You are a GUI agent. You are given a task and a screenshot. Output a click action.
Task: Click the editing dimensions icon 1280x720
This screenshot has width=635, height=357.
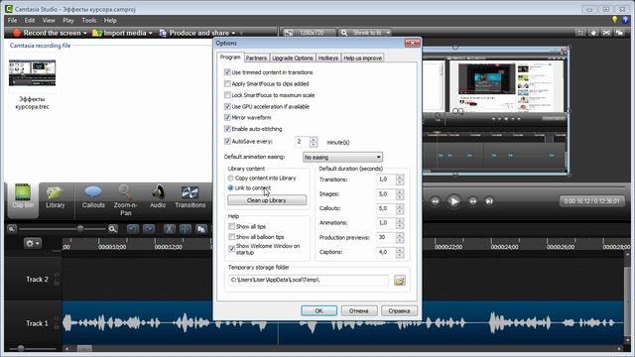point(289,33)
